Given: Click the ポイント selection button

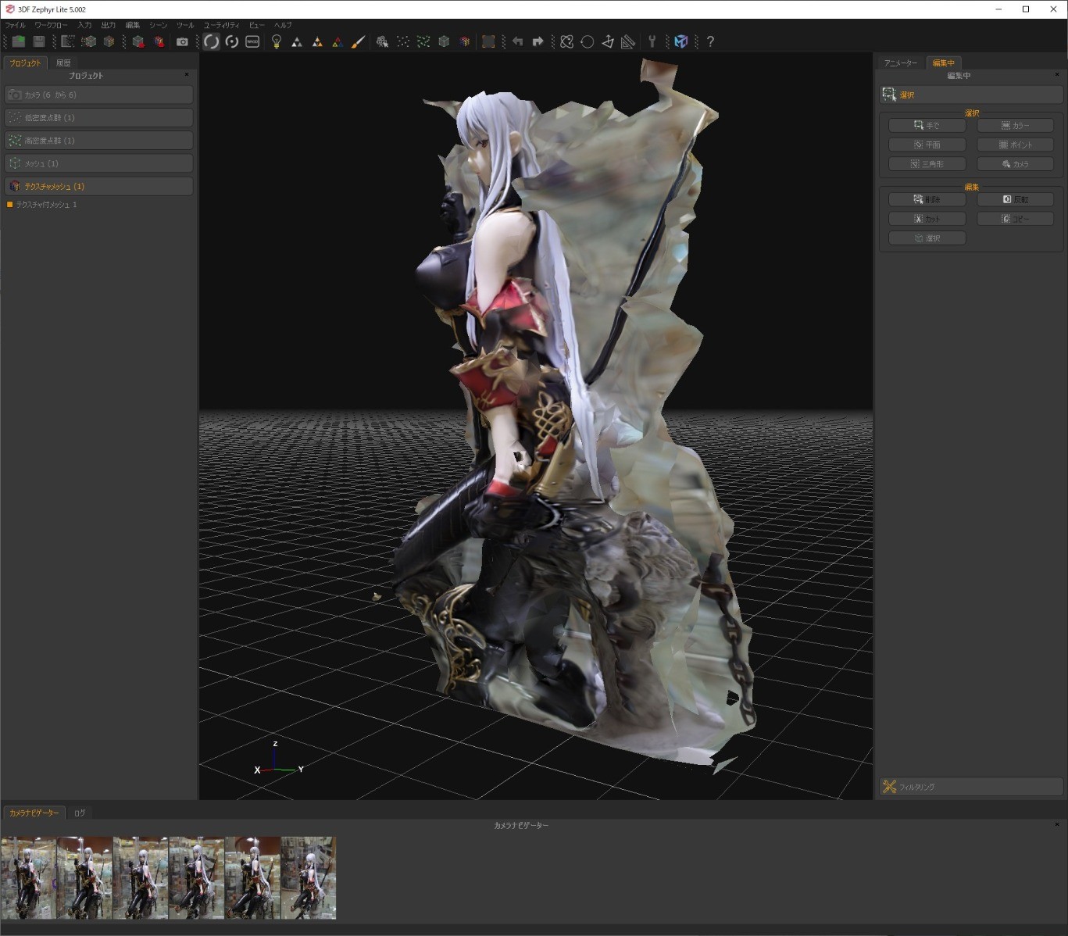Looking at the screenshot, I should click(1016, 145).
